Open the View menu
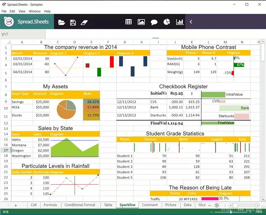Viewport: 266px width, 215px height. point(22,11)
